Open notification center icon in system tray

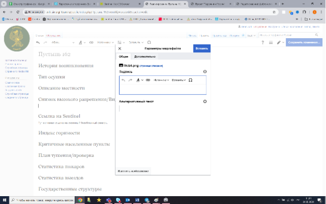(x=319, y=200)
